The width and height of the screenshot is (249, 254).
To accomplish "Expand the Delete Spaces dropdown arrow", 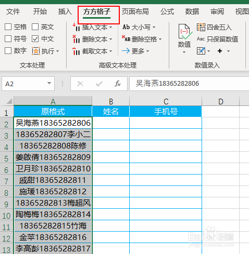I will pyautogui.click(x=160, y=39).
